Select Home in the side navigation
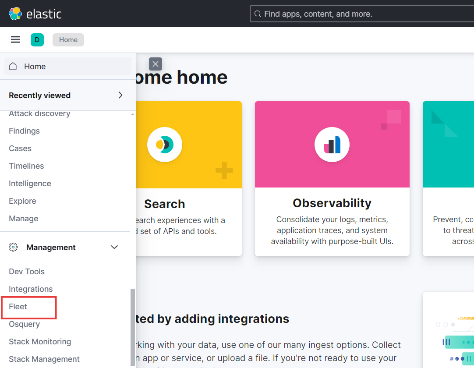Viewport: 474px width, 368px height. [68, 66]
